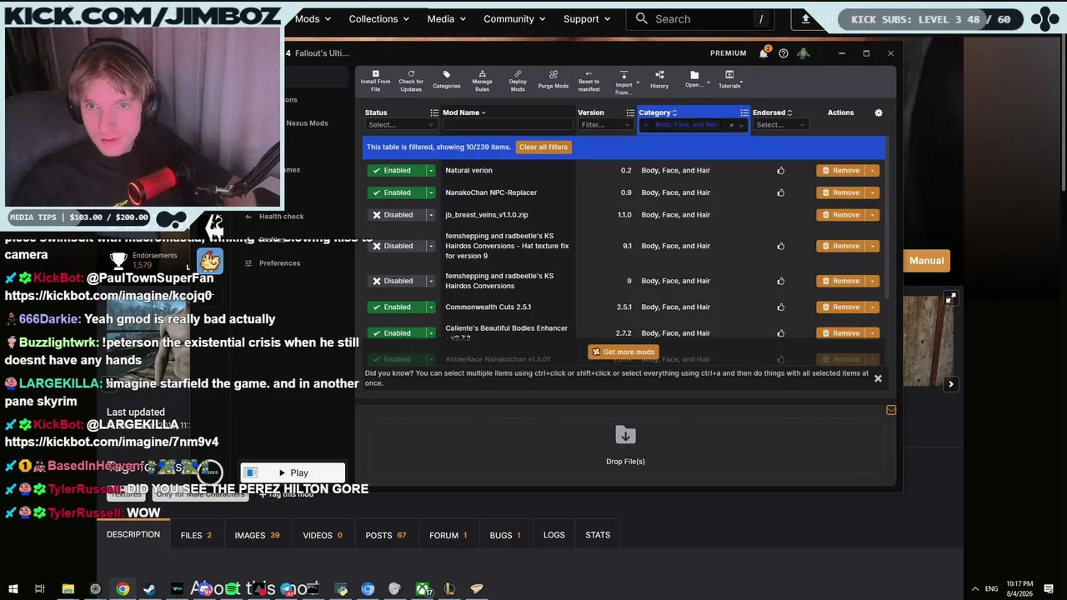
Task: Endorse the Commonwealth Cuts 2.5.1 mod
Action: (x=781, y=307)
